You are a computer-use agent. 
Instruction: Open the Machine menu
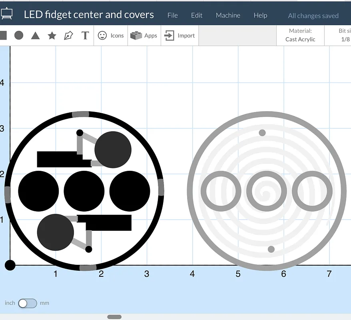point(228,15)
